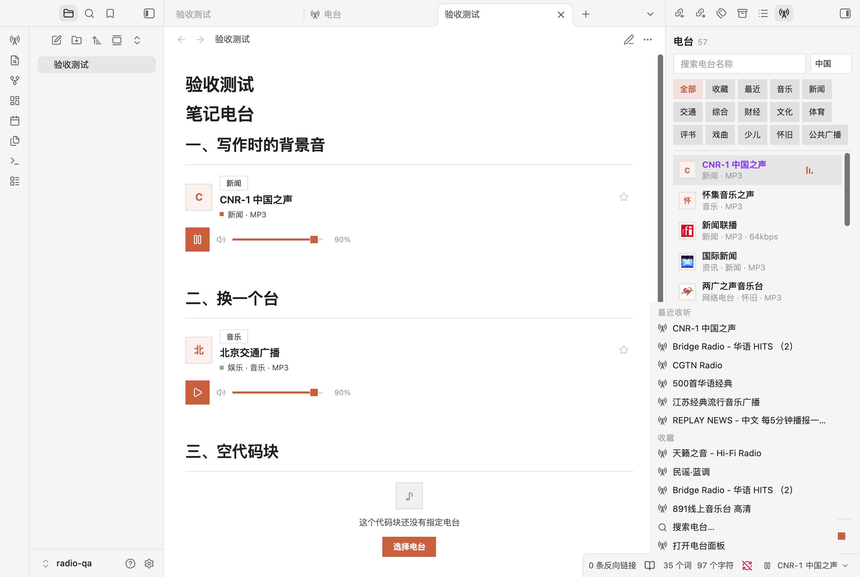The image size is (860, 577).
Task: Open the search magnifier in left sidebar
Action: (89, 14)
